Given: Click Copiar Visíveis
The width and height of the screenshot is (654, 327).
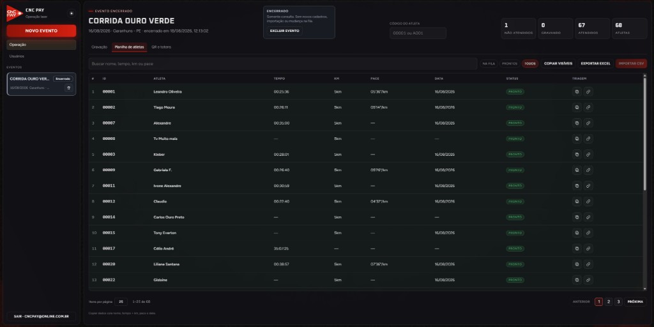Looking at the screenshot, I should 558,63.
